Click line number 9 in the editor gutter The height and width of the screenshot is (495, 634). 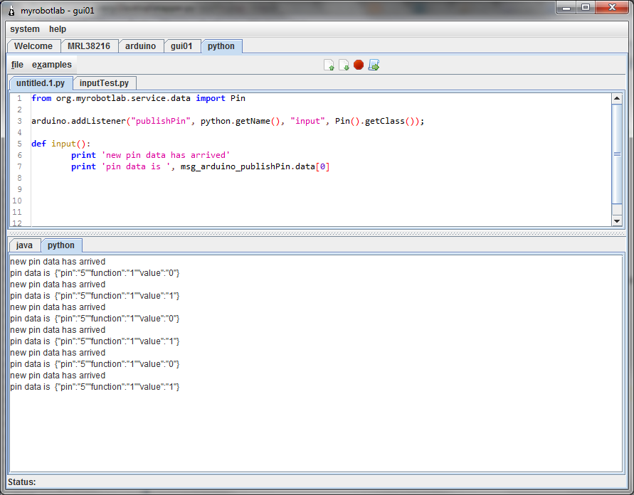(19, 189)
